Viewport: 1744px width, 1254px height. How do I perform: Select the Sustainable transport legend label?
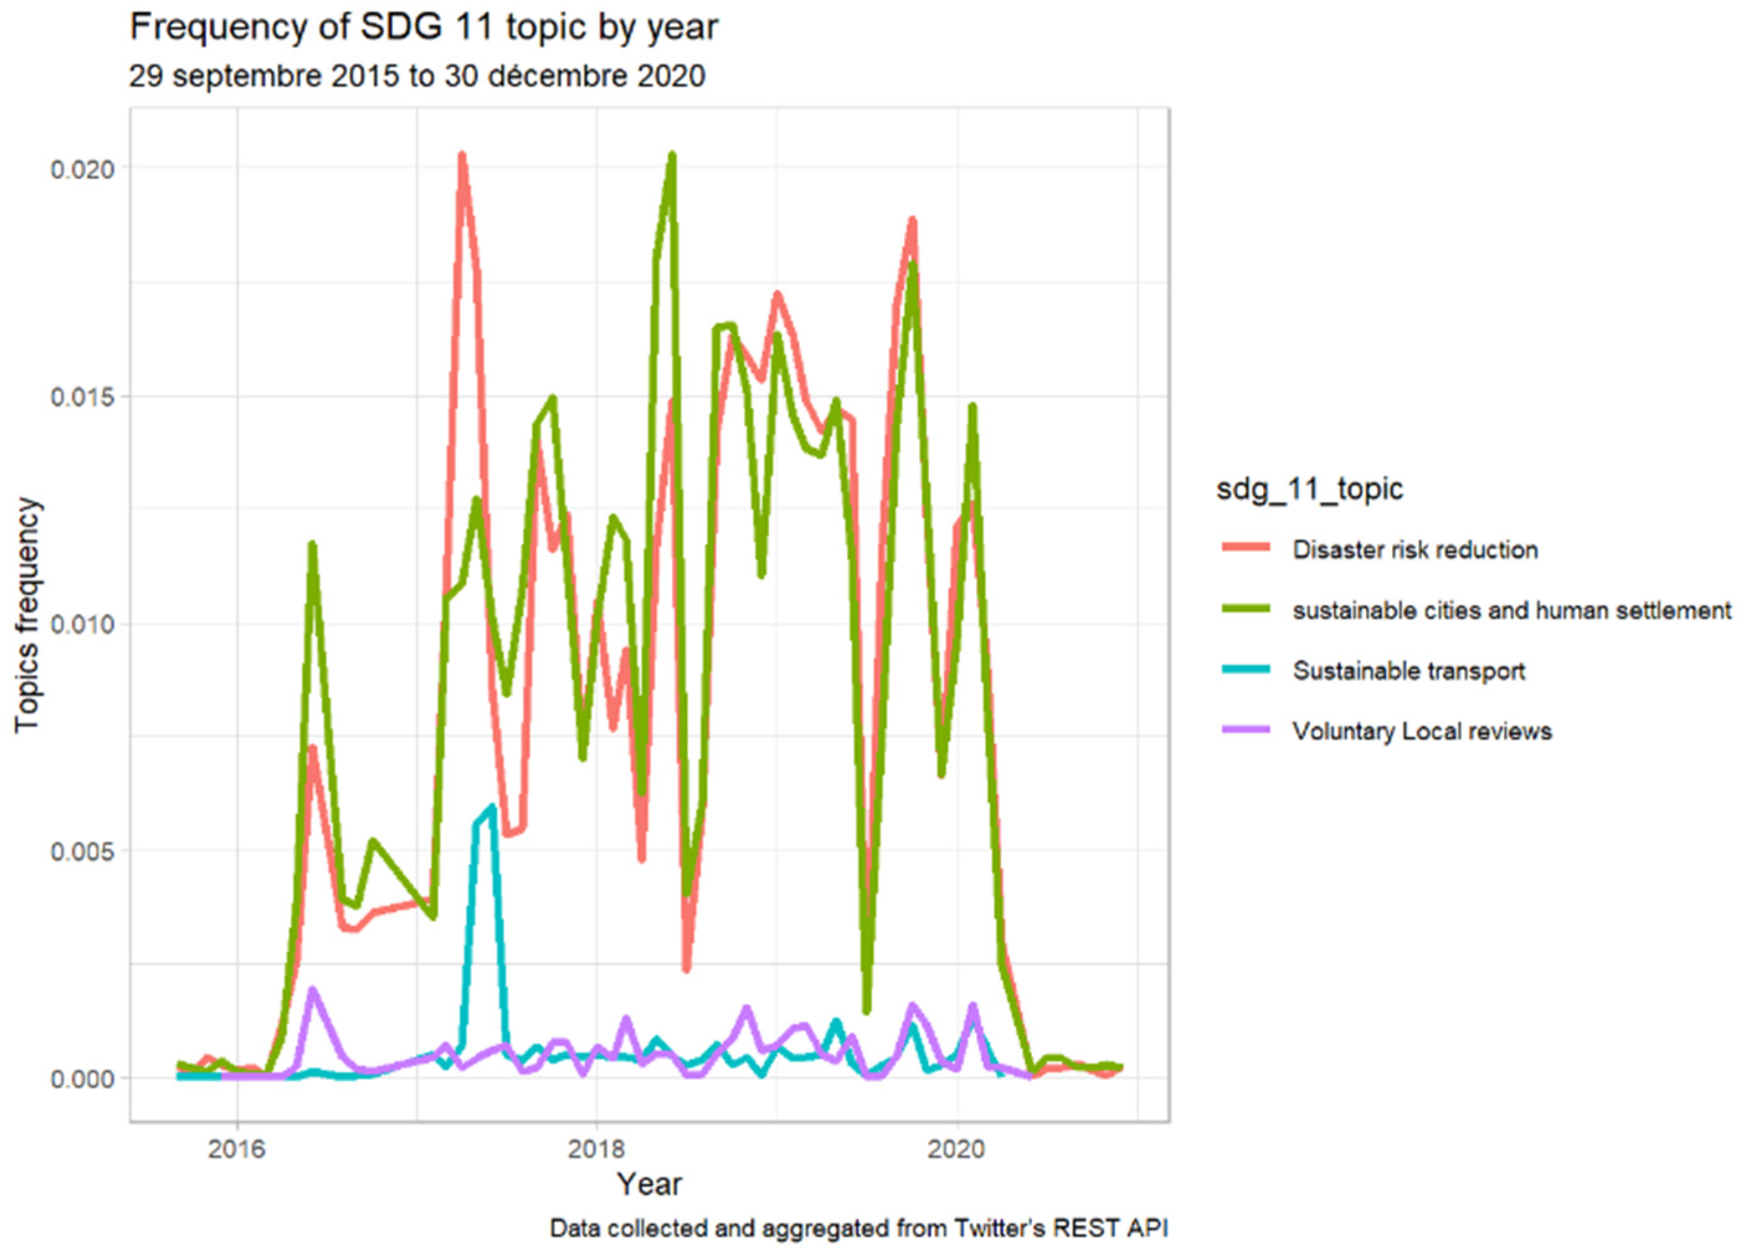click(1409, 671)
